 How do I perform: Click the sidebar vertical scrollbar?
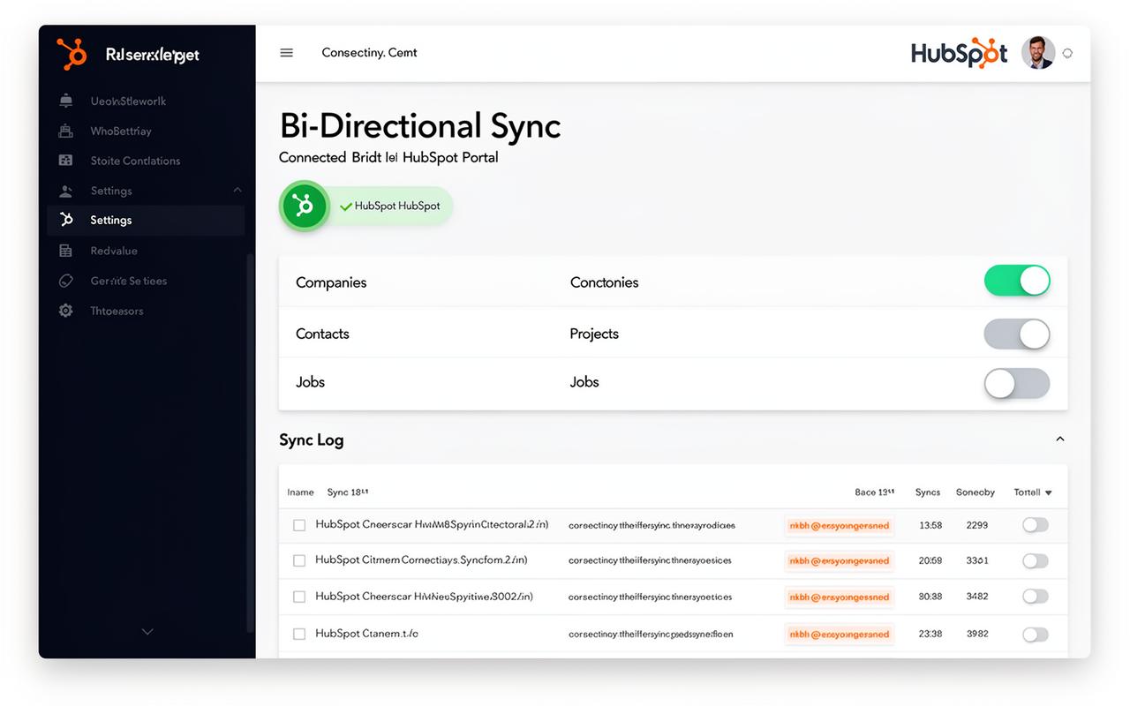[251, 441]
